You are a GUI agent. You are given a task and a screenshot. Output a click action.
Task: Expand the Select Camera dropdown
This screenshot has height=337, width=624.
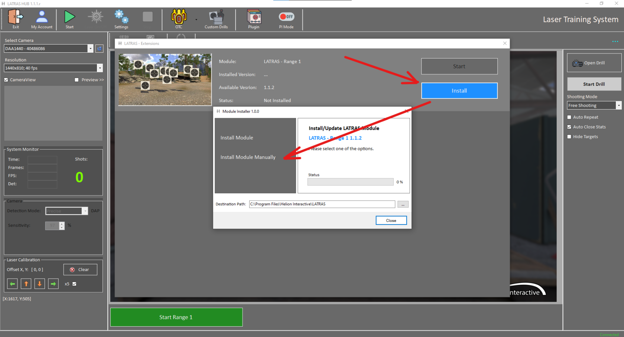(x=90, y=49)
